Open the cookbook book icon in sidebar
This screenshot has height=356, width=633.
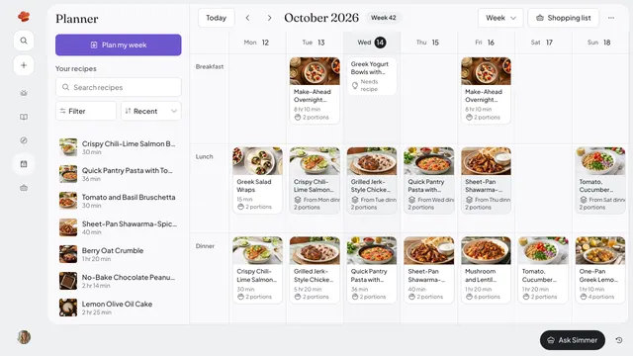24,117
